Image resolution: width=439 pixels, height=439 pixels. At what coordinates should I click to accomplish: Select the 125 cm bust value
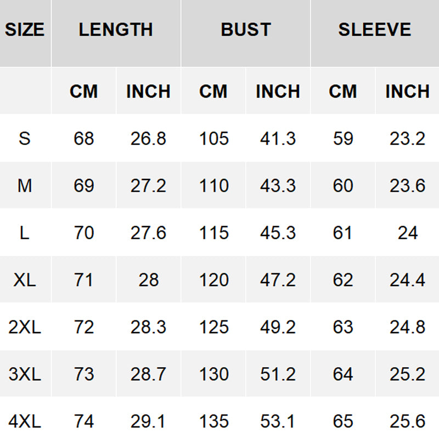[x=213, y=328]
